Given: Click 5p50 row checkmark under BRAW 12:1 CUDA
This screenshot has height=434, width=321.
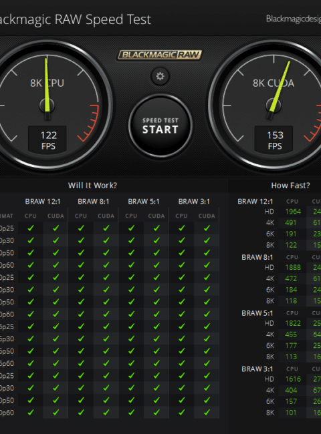Looking at the screenshot, I should click(56, 351).
